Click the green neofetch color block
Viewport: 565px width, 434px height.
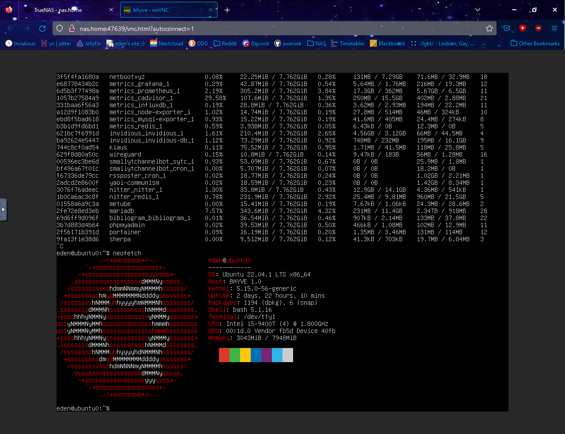pos(235,355)
